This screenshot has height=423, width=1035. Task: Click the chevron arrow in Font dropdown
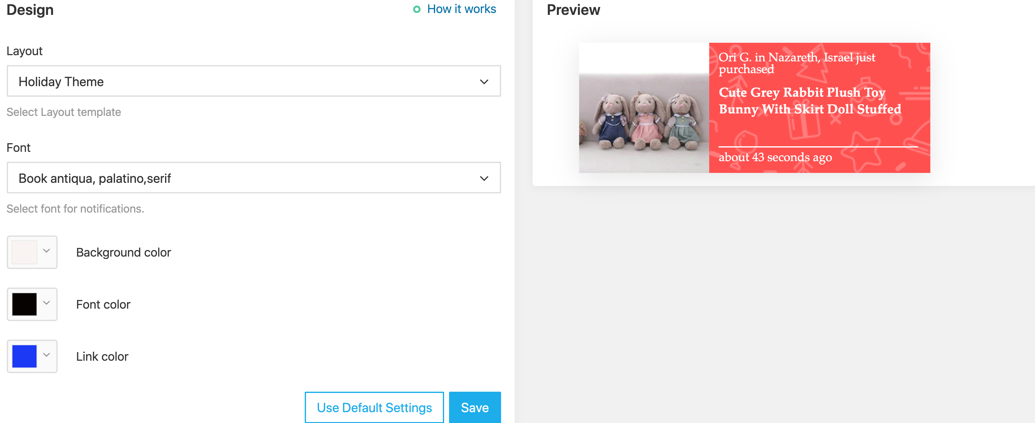pos(484,178)
